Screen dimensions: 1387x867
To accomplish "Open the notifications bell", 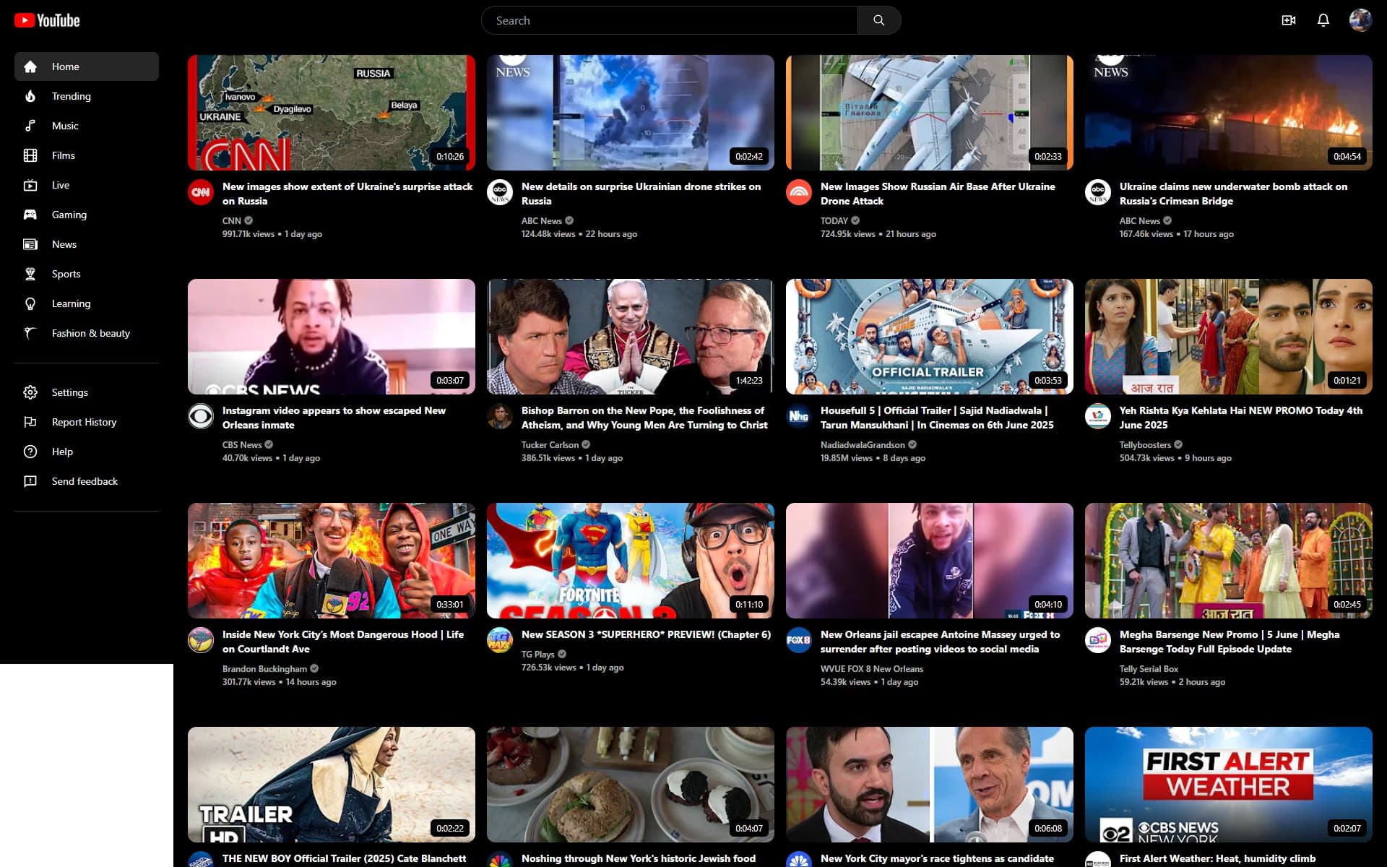I will (x=1323, y=20).
